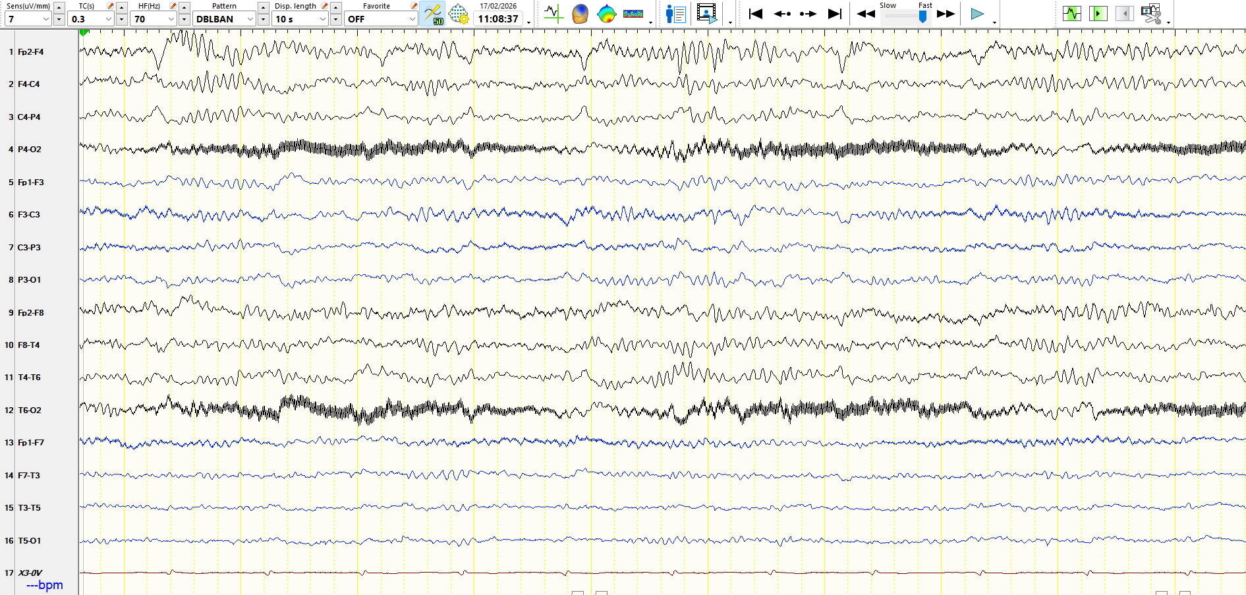
Task: Select the P4-O2 channel label
Action: point(29,150)
